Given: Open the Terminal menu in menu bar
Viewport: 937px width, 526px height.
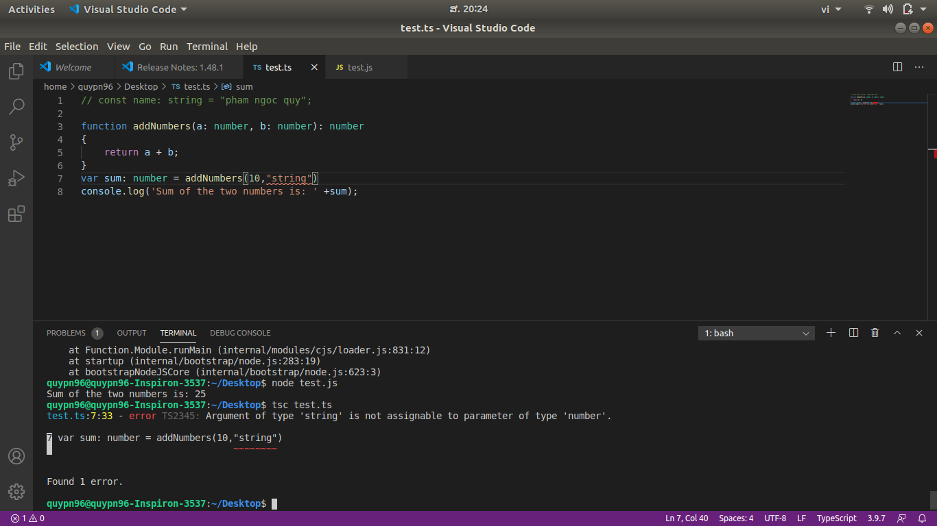Looking at the screenshot, I should click(x=206, y=47).
